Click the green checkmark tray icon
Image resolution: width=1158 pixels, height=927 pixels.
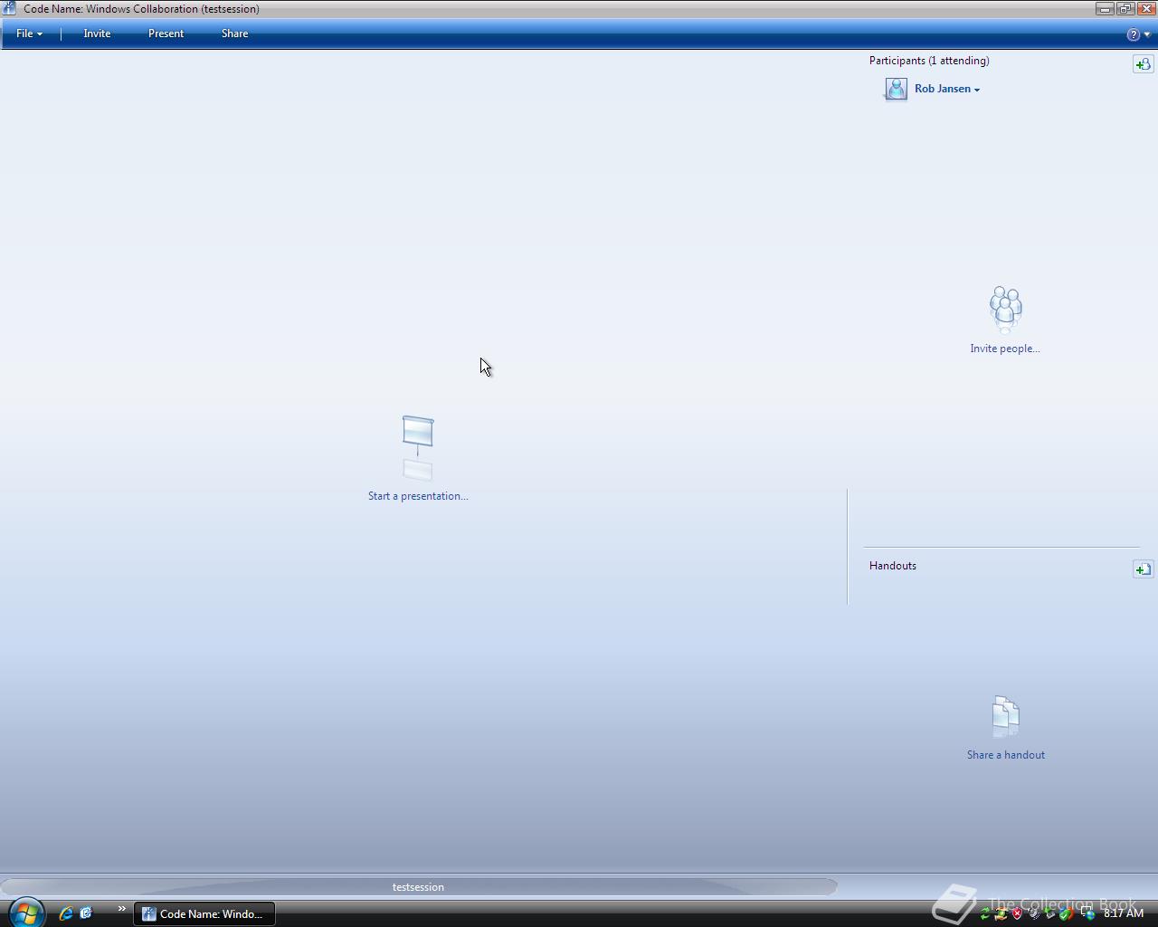click(1066, 914)
